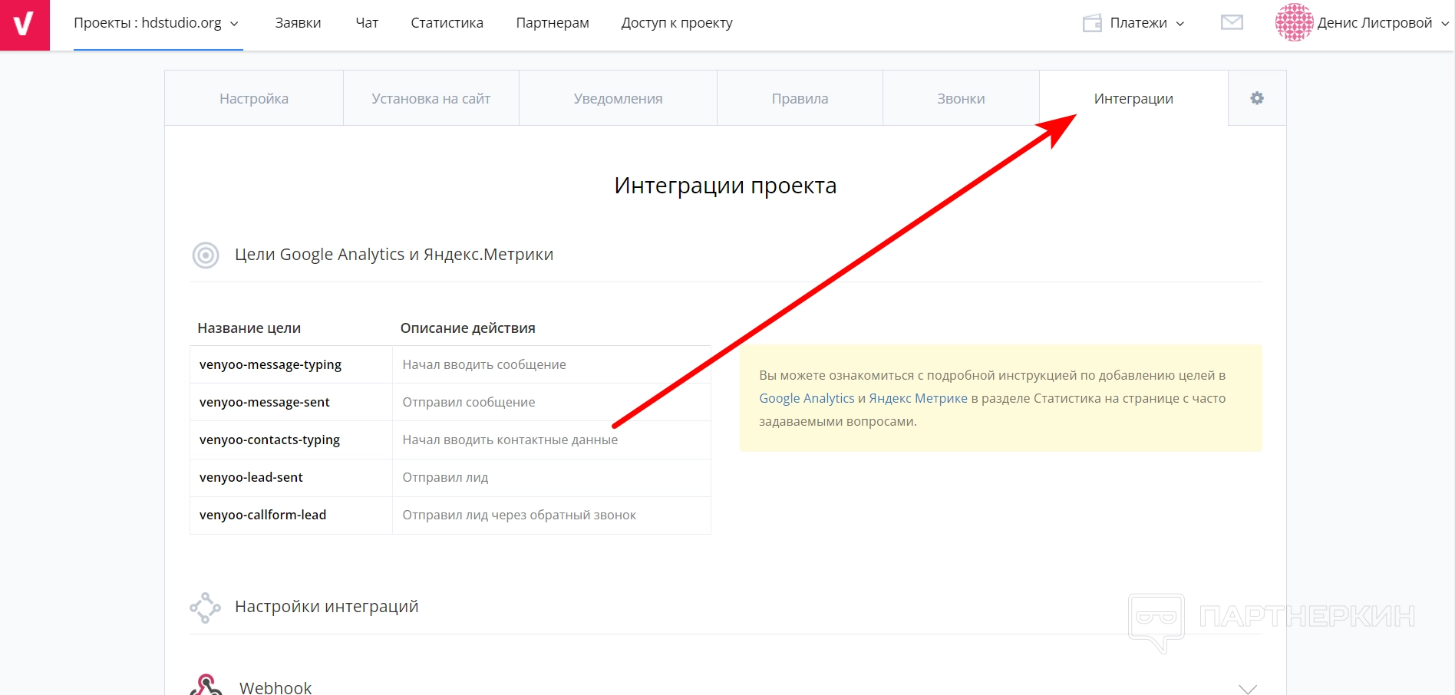Click the venyoo-contacts-typing goal name
This screenshot has width=1455, height=695.
[269, 440]
